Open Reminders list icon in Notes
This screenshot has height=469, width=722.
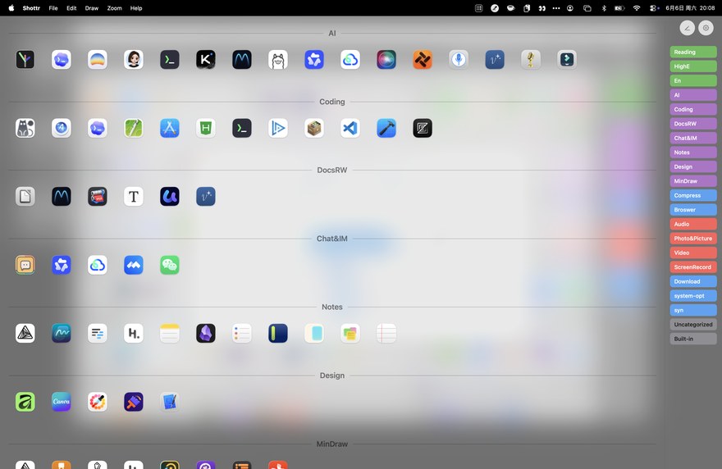click(x=242, y=333)
